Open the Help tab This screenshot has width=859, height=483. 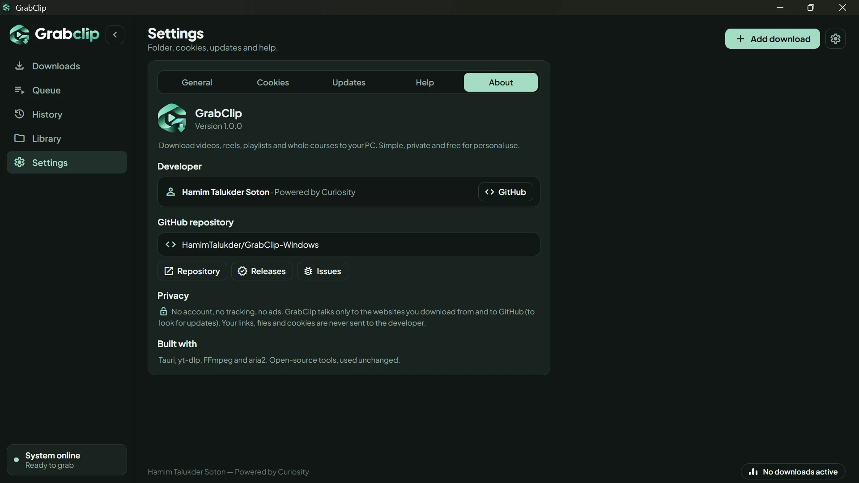point(425,82)
